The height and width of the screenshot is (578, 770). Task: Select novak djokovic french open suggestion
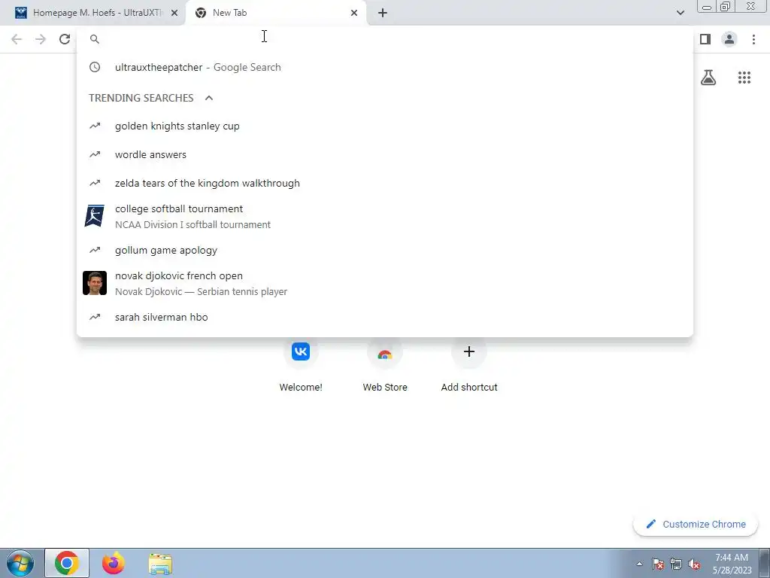click(384, 283)
